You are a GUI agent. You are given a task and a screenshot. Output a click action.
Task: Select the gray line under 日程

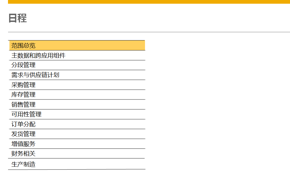149,32
